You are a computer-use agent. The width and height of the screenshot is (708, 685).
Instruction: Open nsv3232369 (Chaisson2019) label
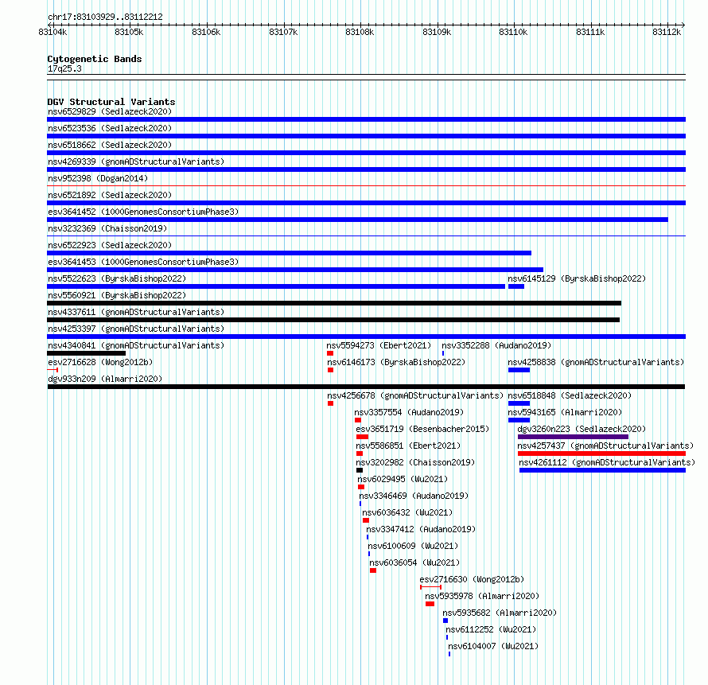coord(107,228)
